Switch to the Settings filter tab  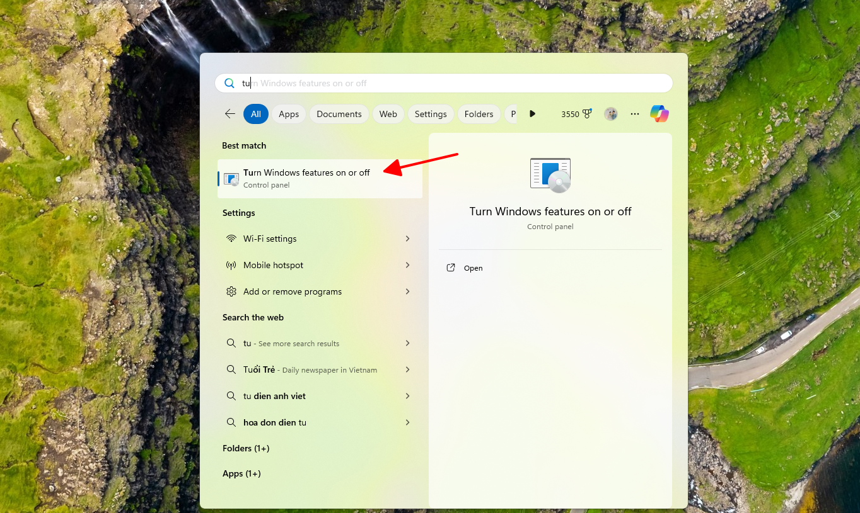pos(431,114)
